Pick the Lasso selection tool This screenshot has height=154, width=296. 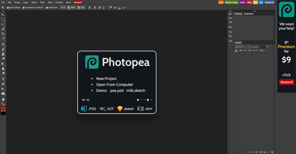3,24
